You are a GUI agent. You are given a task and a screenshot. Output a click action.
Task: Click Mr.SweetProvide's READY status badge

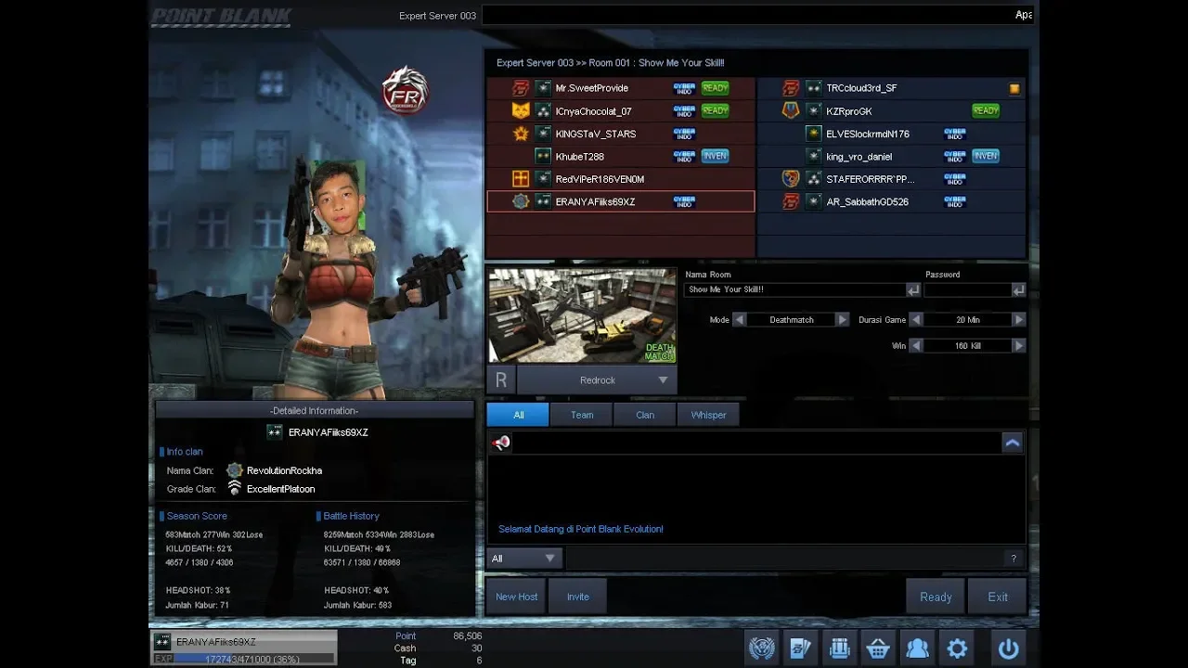(x=715, y=88)
